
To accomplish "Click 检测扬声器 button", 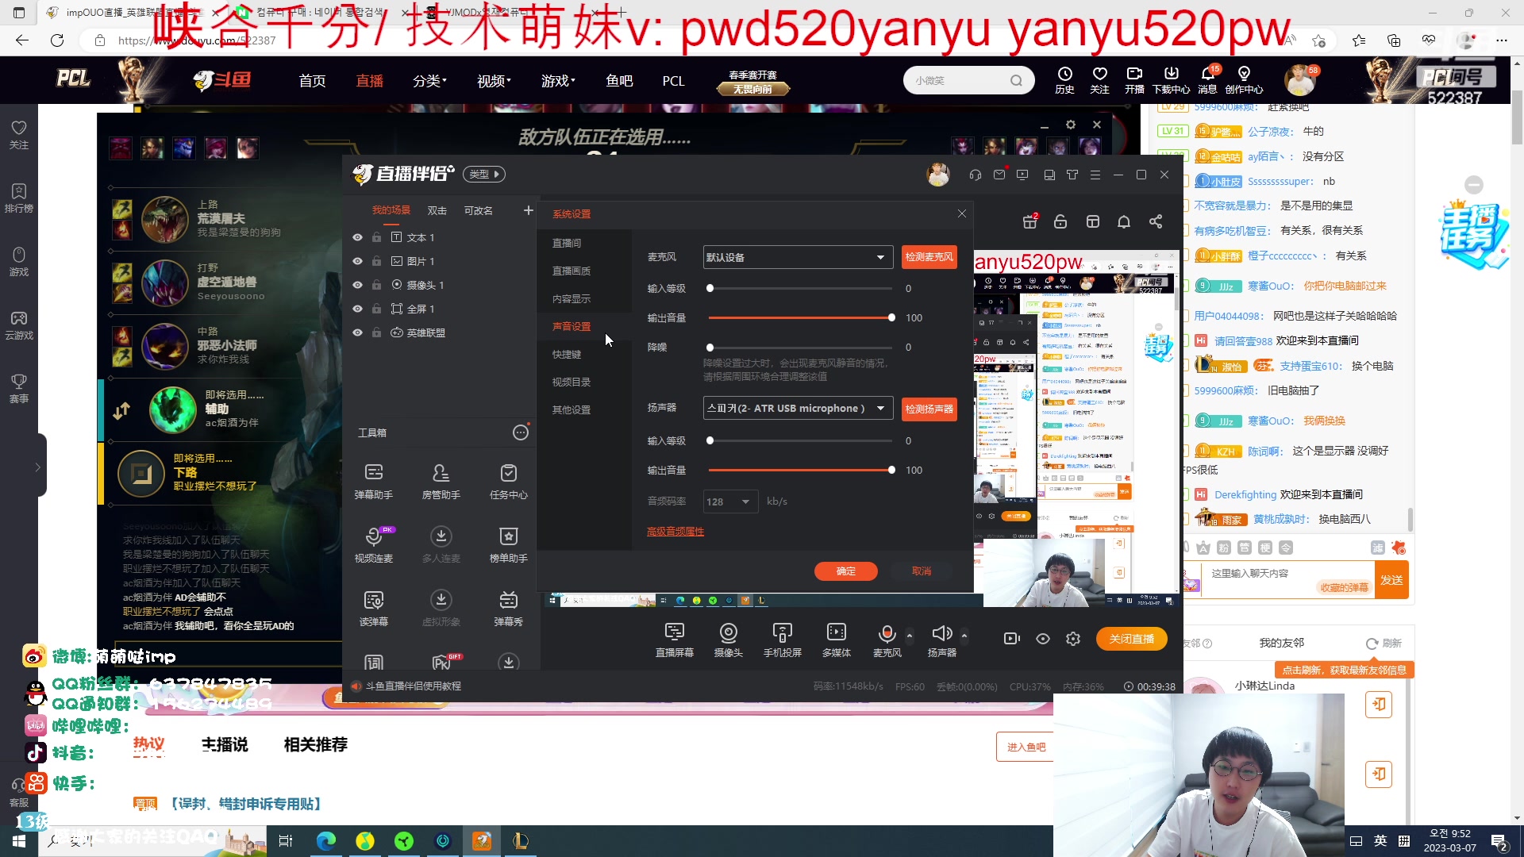I will tap(929, 409).
